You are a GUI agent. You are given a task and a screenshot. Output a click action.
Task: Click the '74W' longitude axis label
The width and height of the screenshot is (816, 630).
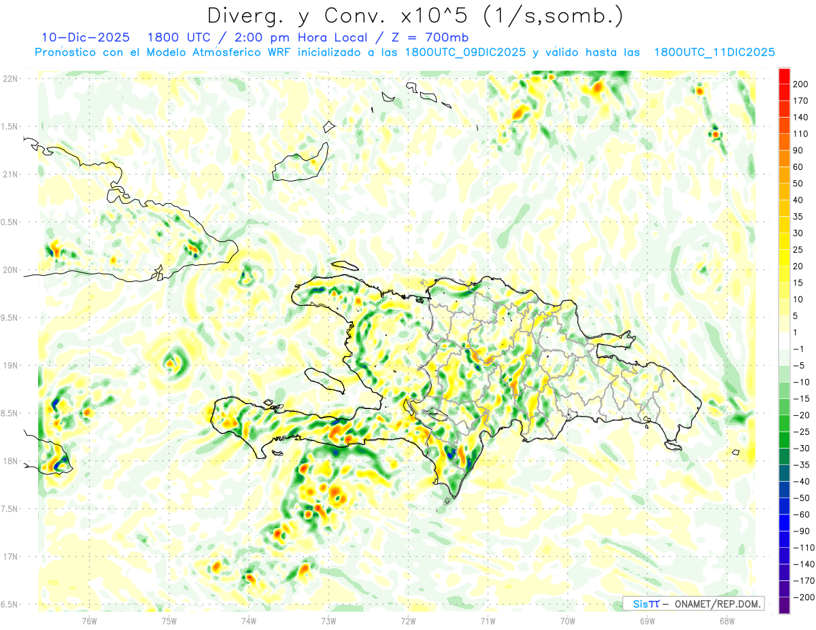click(x=248, y=620)
